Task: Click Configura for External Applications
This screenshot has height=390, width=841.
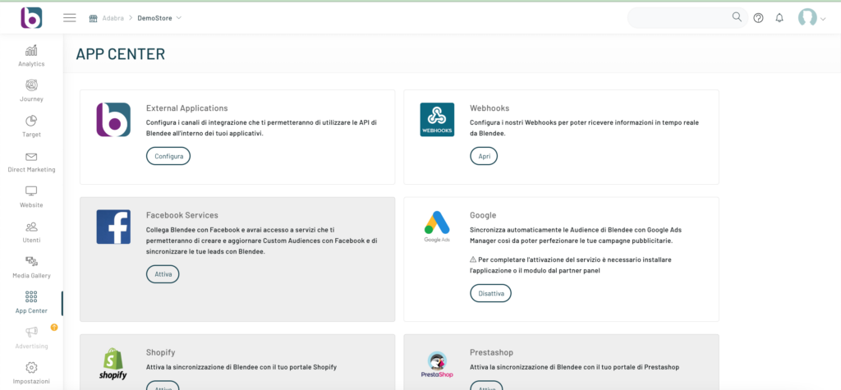Action: 168,156
